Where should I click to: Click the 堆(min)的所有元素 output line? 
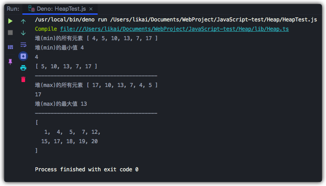(96, 38)
